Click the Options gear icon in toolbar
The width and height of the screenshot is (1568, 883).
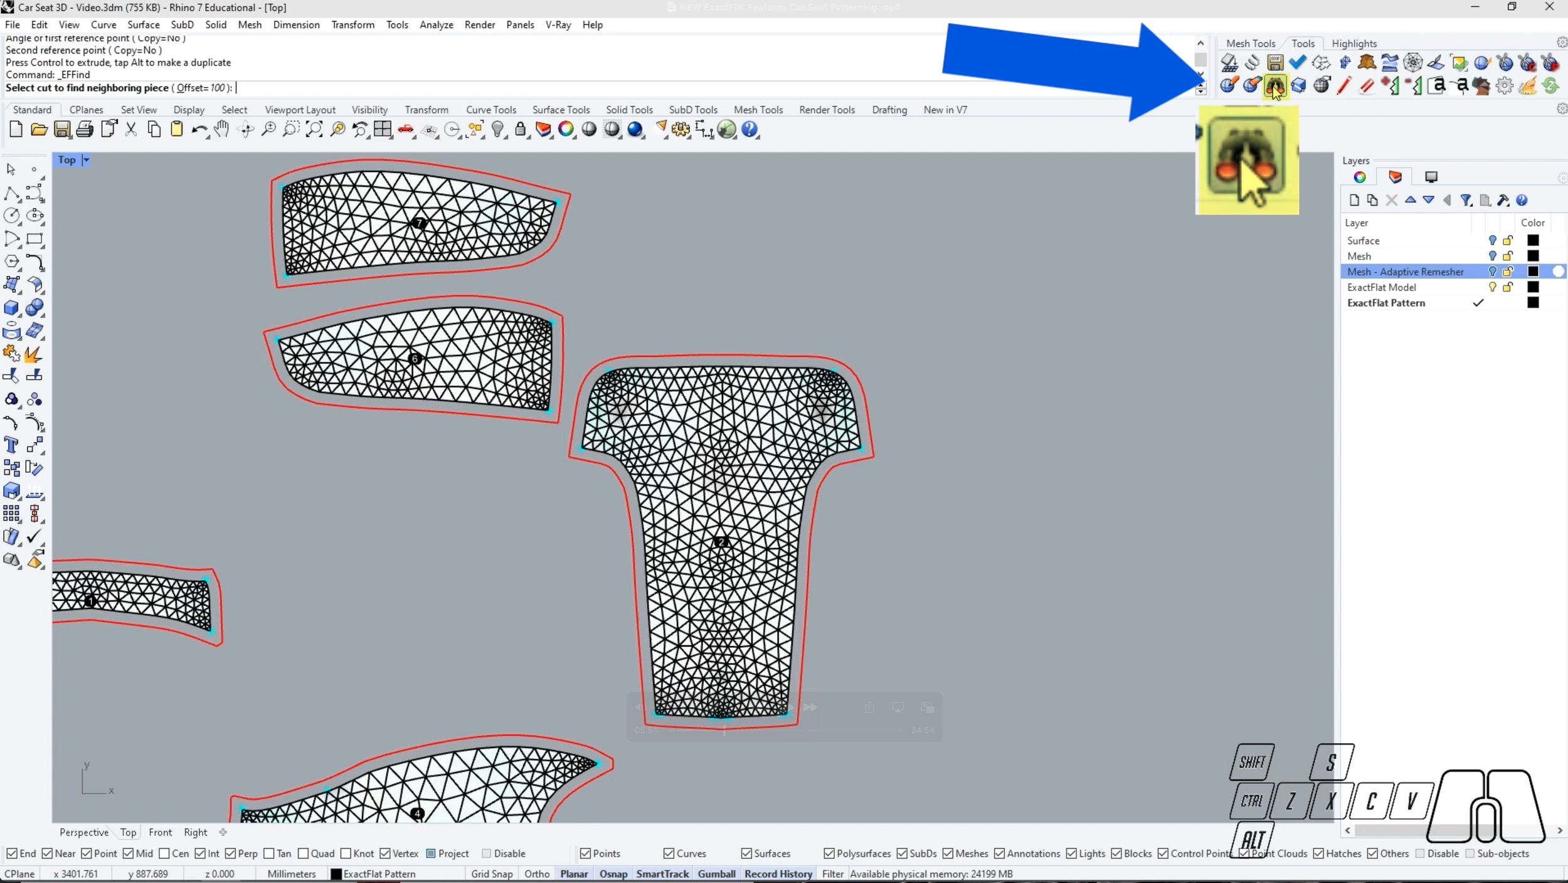click(x=681, y=130)
